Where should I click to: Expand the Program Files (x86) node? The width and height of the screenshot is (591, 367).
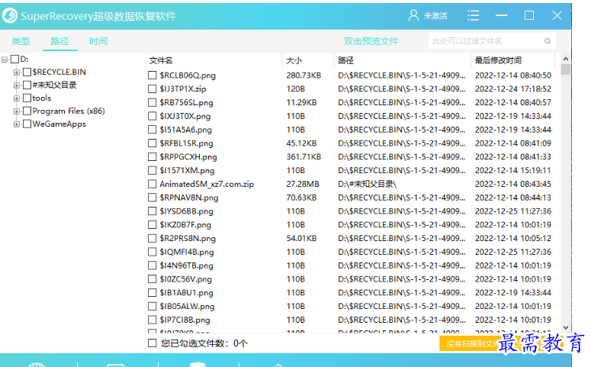coord(17,111)
